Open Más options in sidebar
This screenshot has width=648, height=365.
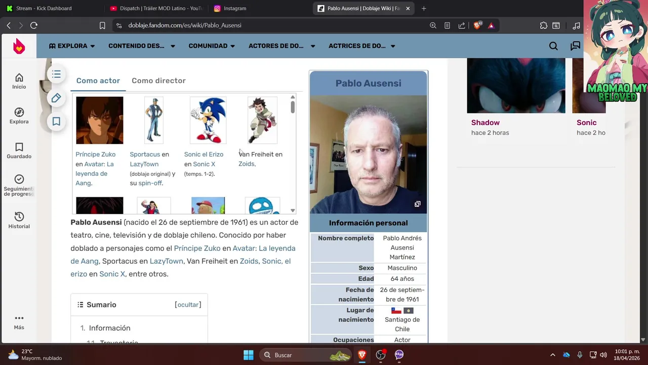click(x=19, y=322)
